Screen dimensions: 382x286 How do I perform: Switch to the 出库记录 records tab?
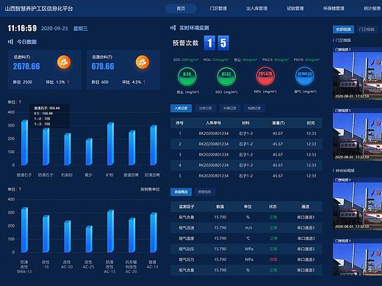pyautogui.click(x=205, y=109)
